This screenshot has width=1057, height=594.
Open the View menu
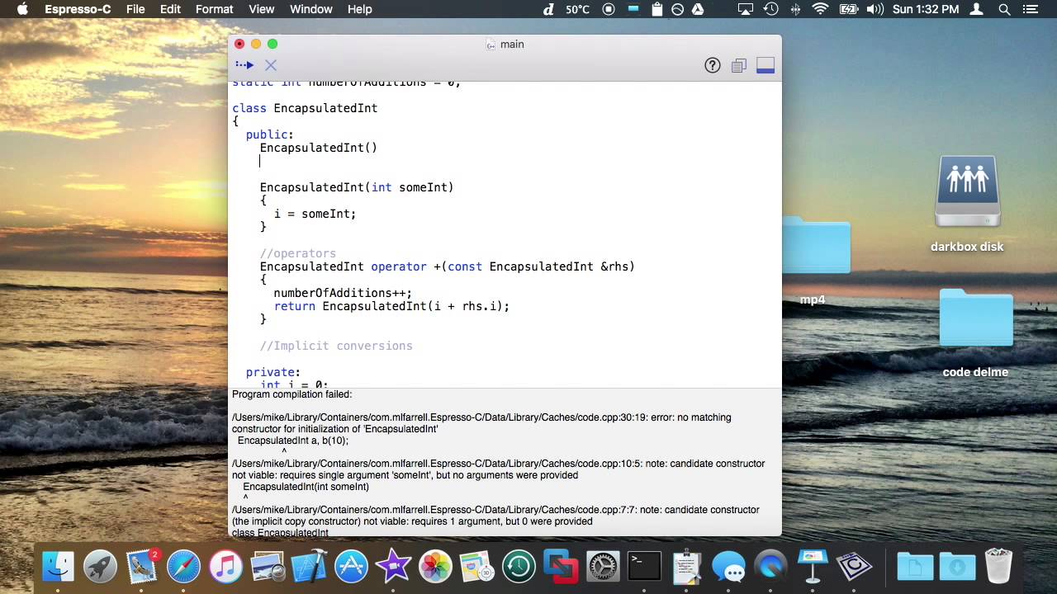(x=261, y=9)
